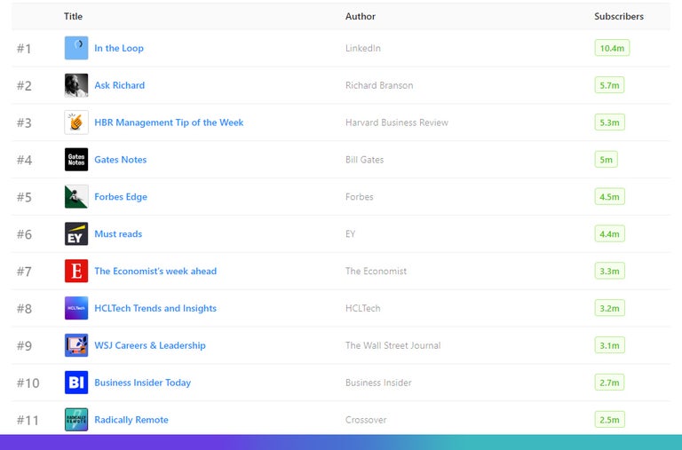Click the Radically Remote teal logo icon
This screenshot has height=450, width=682.
click(x=76, y=420)
